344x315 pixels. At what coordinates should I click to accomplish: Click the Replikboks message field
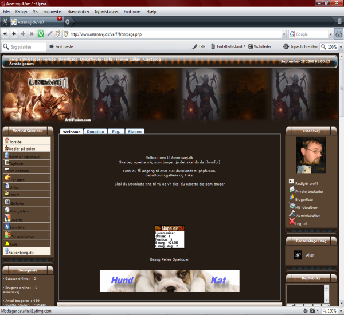pyautogui.click(x=305, y=293)
